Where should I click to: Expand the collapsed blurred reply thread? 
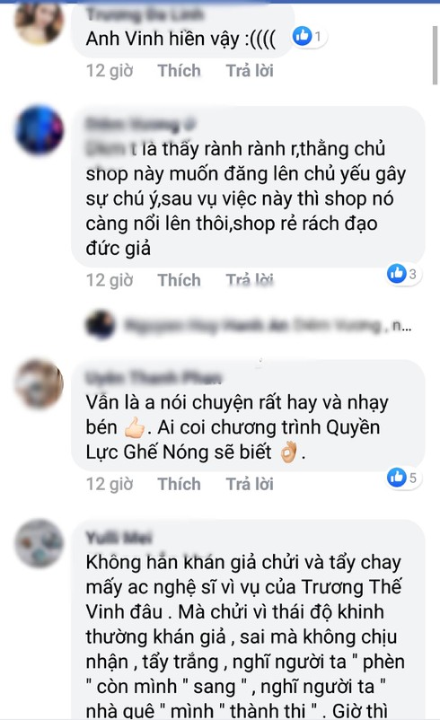click(268, 326)
